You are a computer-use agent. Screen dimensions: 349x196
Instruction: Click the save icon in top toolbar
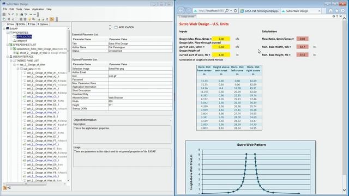pos(4,14)
